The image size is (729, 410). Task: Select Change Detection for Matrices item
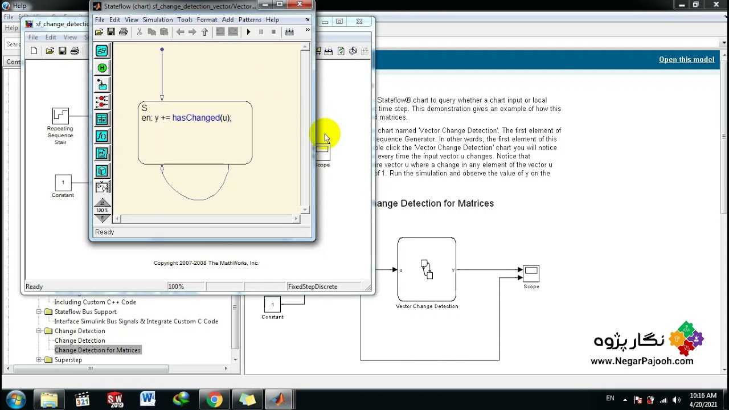(x=97, y=350)
